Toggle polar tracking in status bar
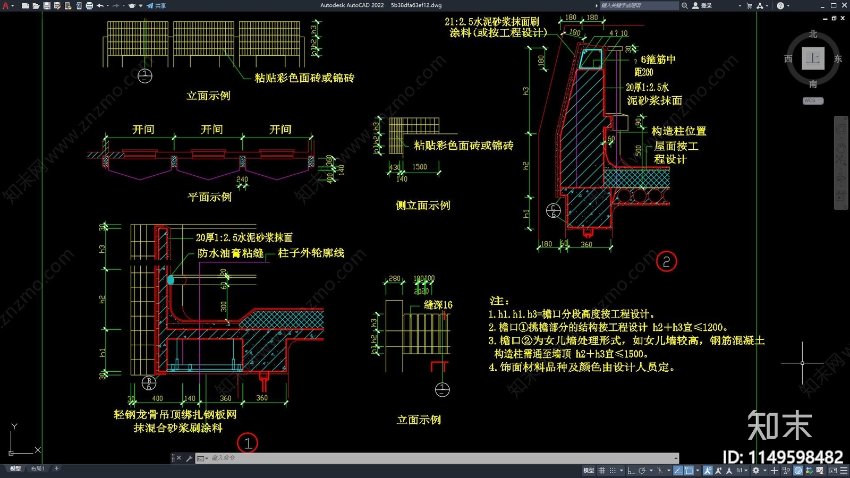 [642, 470]
